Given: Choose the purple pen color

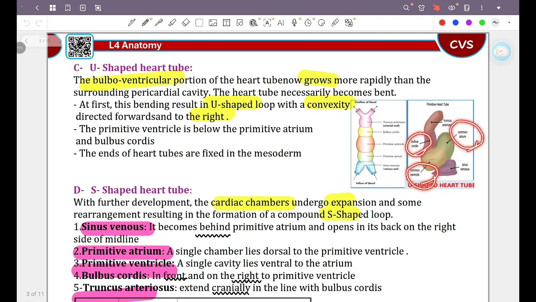Looking at the screenshot, I should point(469,23).
